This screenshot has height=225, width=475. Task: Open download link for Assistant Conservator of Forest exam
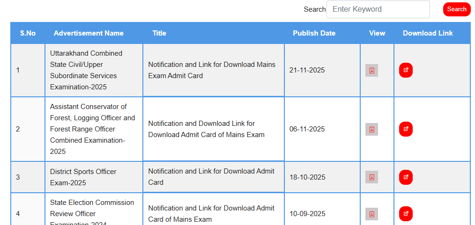406,129
